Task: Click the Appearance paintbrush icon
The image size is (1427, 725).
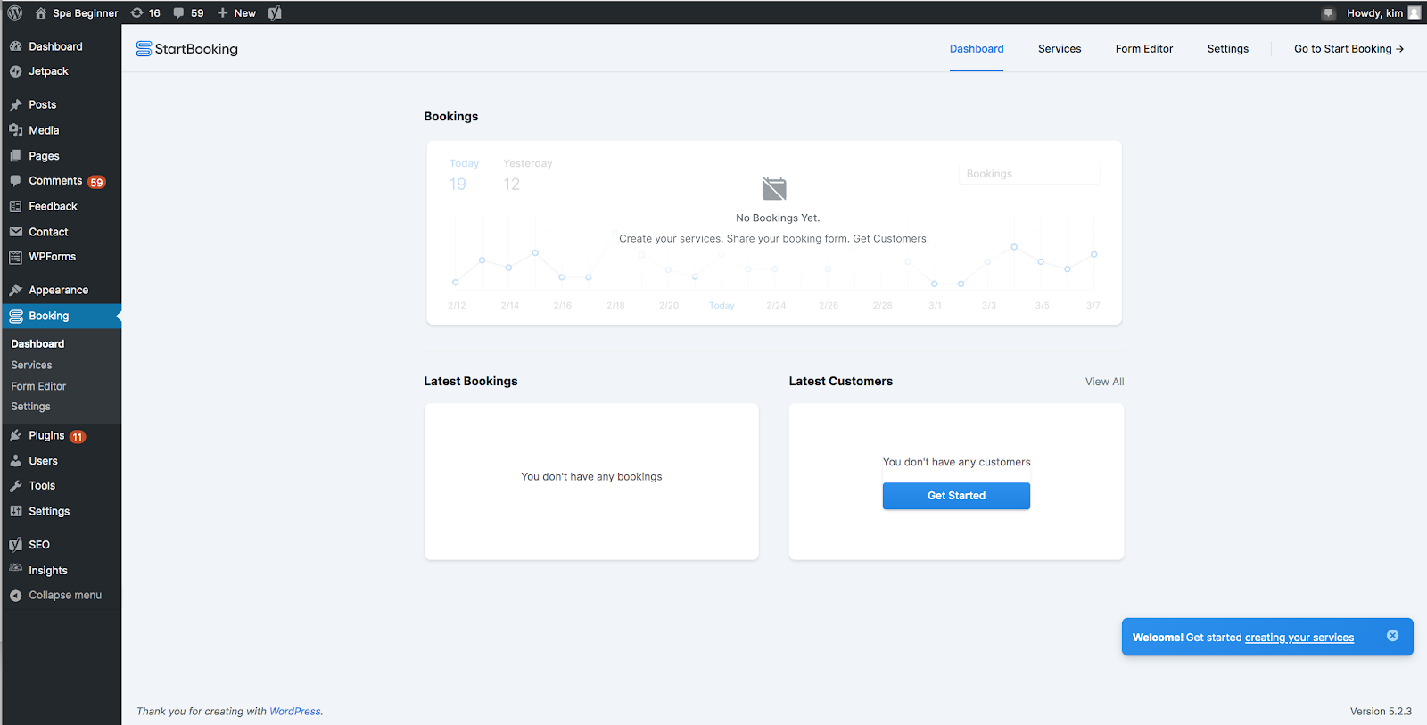Action: [16, 290]
